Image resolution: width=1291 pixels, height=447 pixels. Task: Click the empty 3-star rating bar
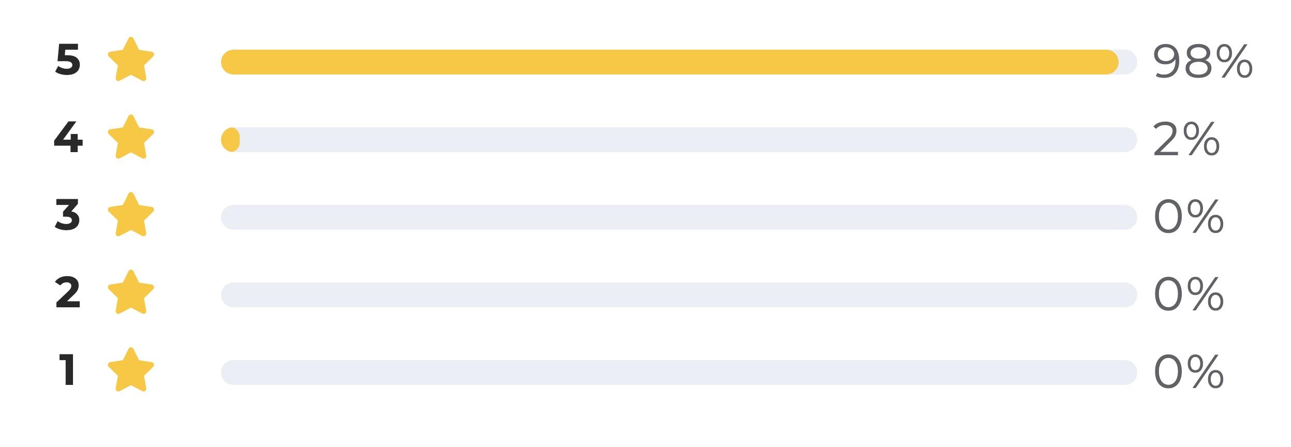click(x=679, y=217)
